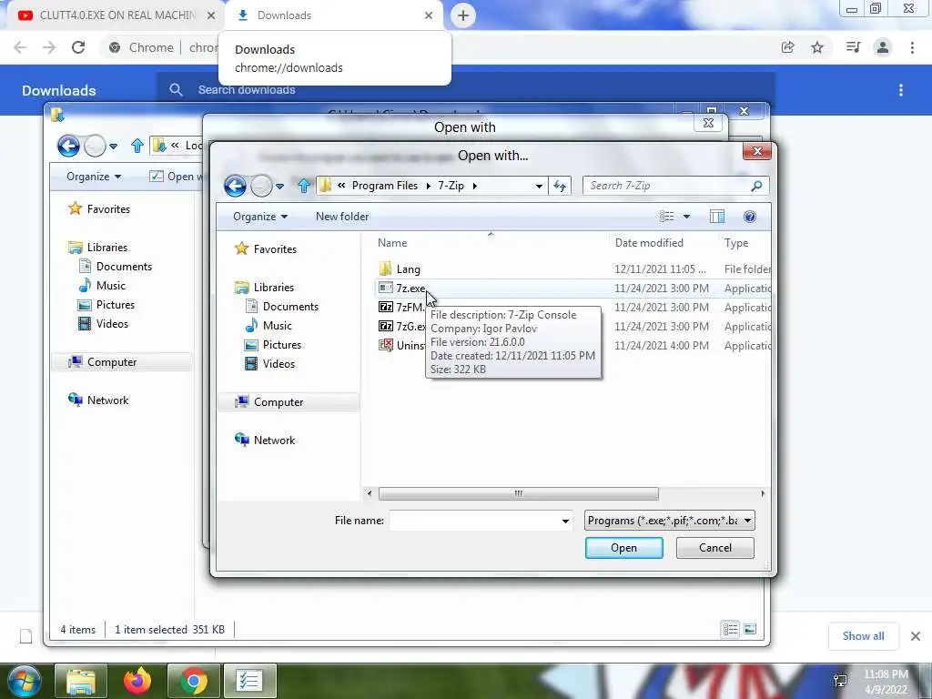Select the 7z.exe file in the list
The image size is (932, 699).
pyautogui.click(x=410, y=289)
